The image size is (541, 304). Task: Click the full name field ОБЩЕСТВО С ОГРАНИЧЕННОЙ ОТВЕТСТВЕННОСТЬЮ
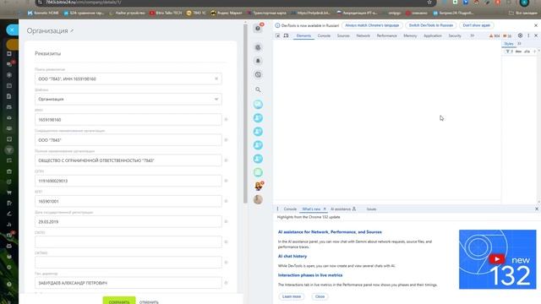(x=128, y=160)
